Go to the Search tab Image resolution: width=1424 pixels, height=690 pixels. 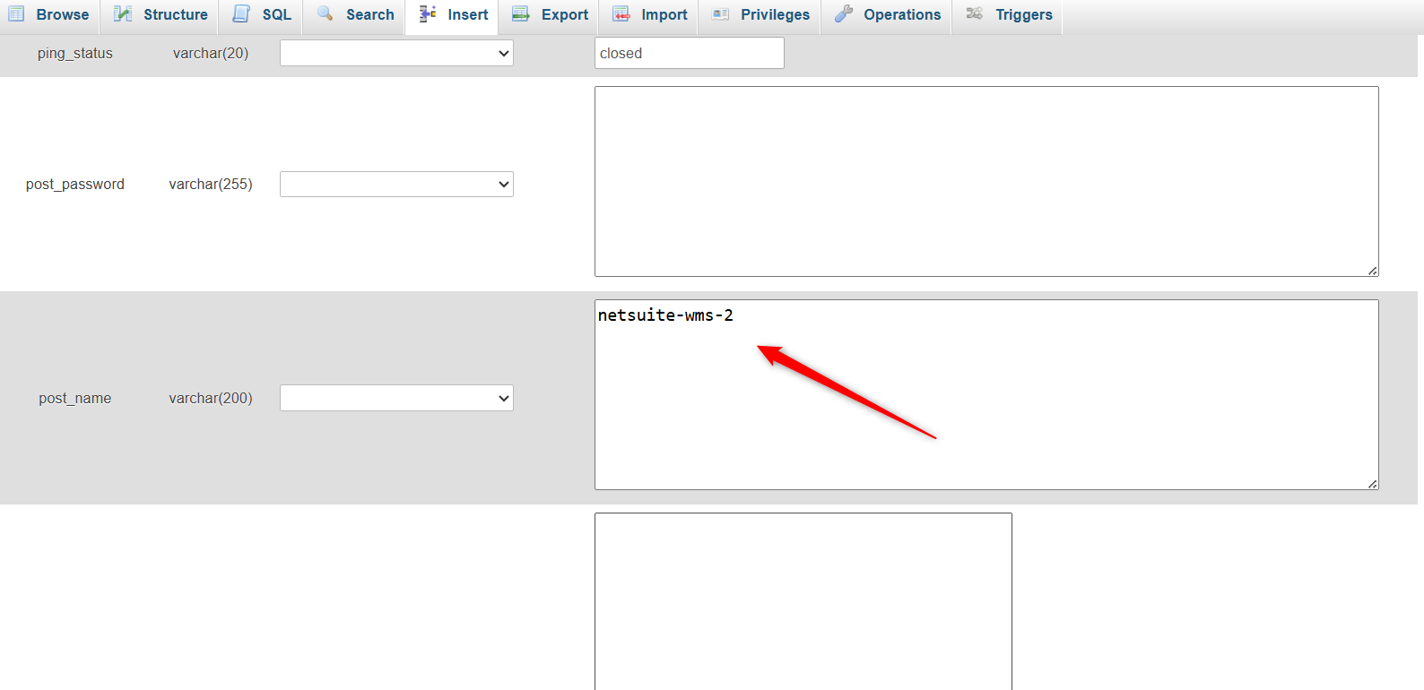click(356, 15)
